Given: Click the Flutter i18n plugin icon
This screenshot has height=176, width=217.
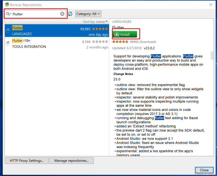Looking at the screenshot, I should [8, 43].
